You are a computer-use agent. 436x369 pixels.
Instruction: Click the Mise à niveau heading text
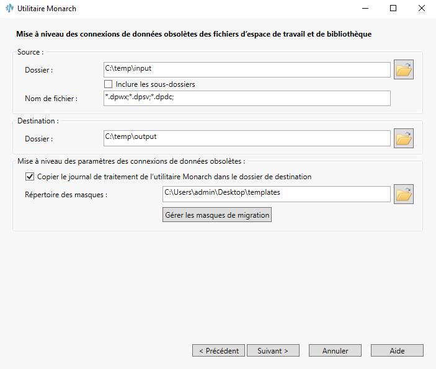[x=194, y=34]
